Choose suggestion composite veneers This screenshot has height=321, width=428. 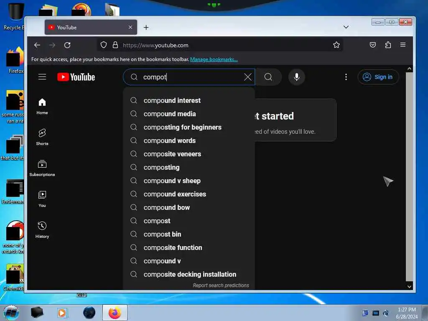189,154
